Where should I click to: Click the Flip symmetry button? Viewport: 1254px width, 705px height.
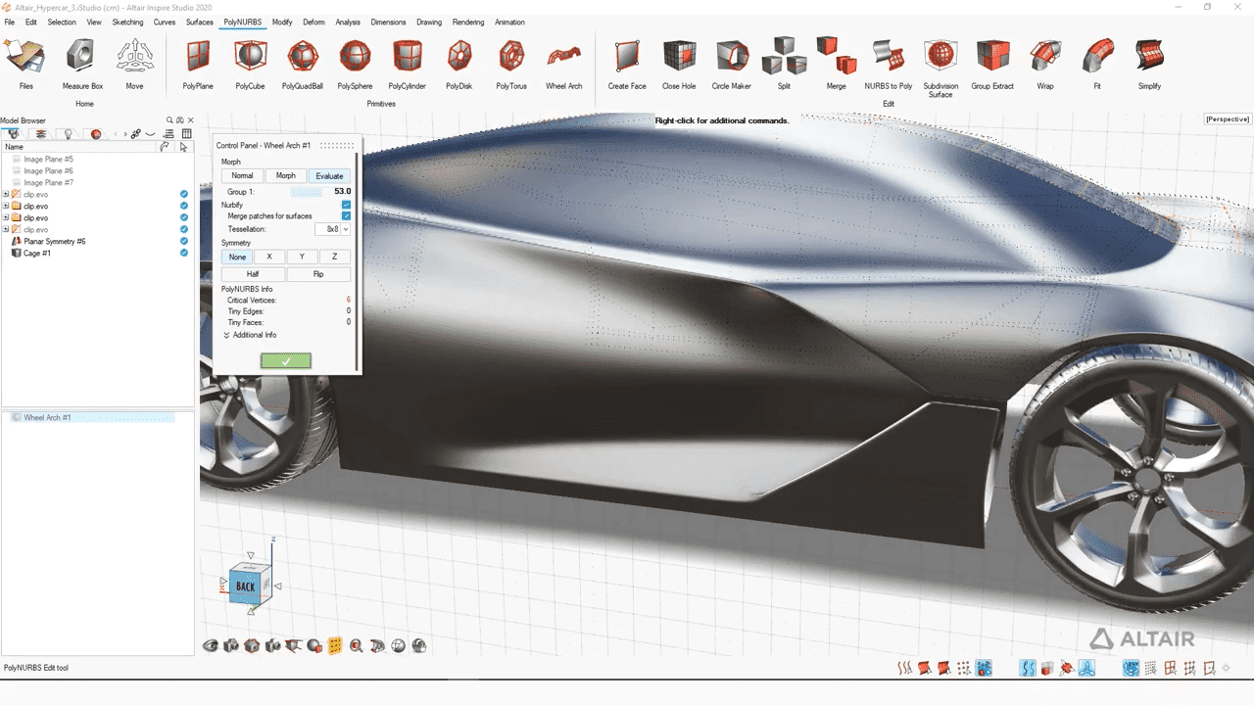pyautogui.click(x=318, y=274)
